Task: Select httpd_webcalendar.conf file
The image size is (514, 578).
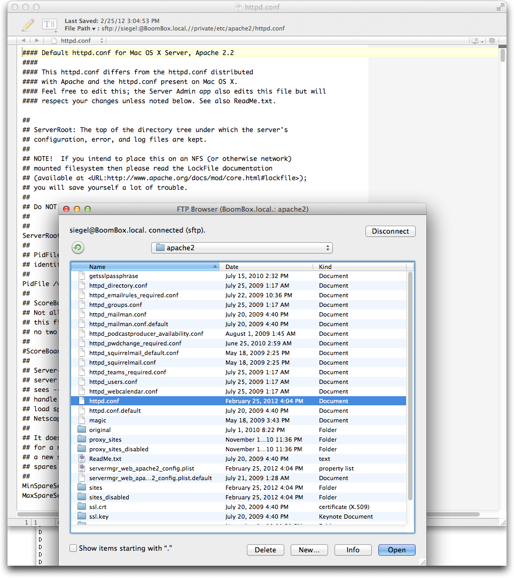Action: pyautogui.click(x=238, y=391)
